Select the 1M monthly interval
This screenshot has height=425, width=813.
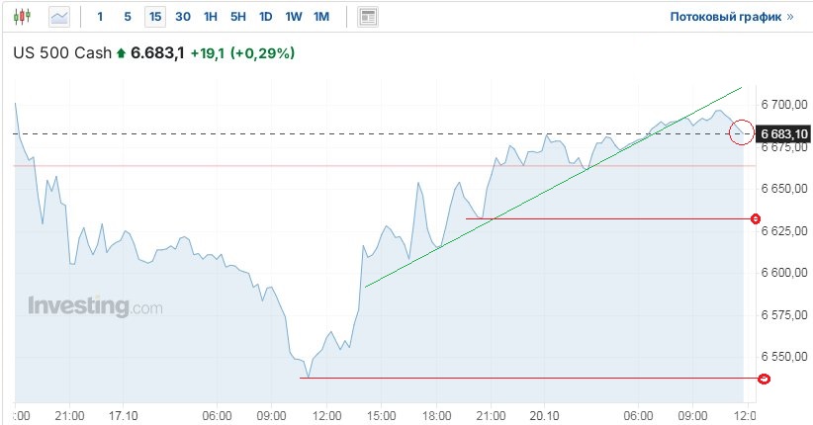(321, 17)
